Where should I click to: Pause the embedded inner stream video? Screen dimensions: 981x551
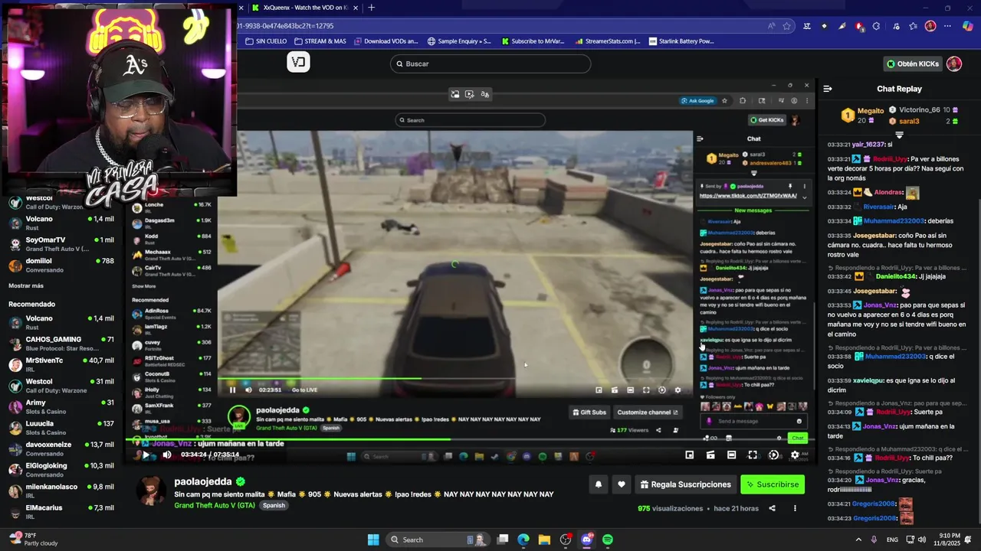[232, 390]
